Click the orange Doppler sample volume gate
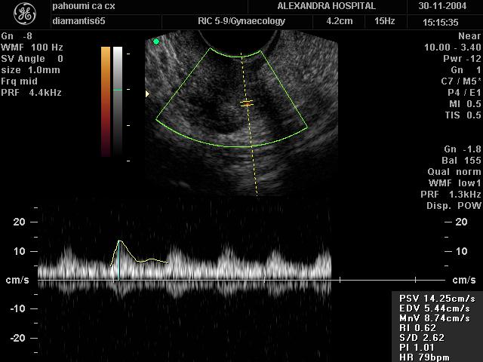This screenshot has height=362, width=483. point(247,103)
